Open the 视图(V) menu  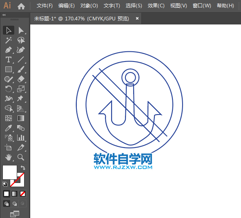(179, 6)
